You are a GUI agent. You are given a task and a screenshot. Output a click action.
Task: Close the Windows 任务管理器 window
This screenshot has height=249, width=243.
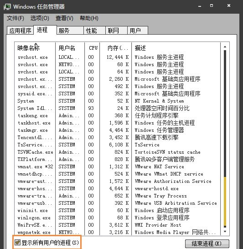pyautogui.click(x=229, y=5)
